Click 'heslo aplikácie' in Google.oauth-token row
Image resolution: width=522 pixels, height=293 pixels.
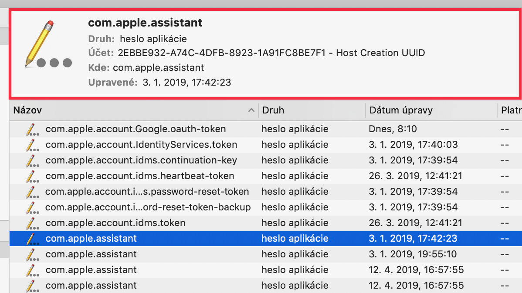point(295,129)
